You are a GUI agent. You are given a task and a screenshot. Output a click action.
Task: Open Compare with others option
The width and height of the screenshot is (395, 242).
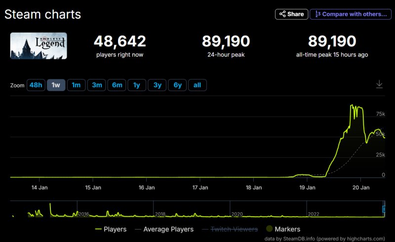(x=350, y=14)
